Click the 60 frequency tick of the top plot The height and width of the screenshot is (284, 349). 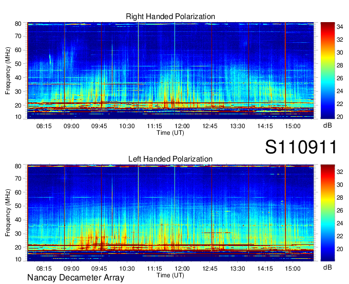[x=18, y=50]
